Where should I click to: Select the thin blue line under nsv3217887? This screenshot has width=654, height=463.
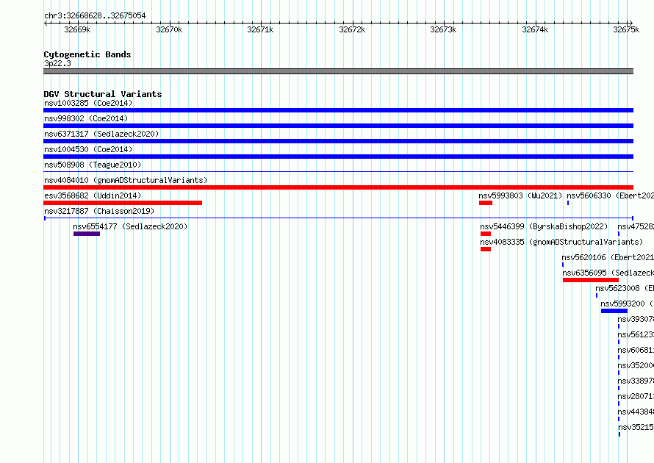point(338,218)
